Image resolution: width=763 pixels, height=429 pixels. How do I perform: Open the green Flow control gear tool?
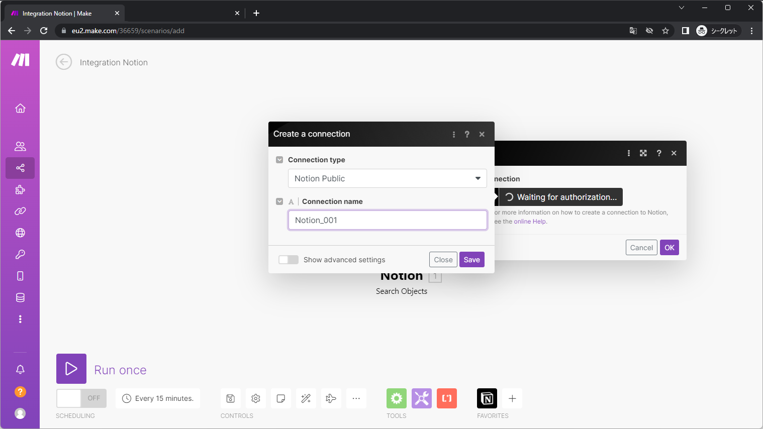[x=397, y=398]
